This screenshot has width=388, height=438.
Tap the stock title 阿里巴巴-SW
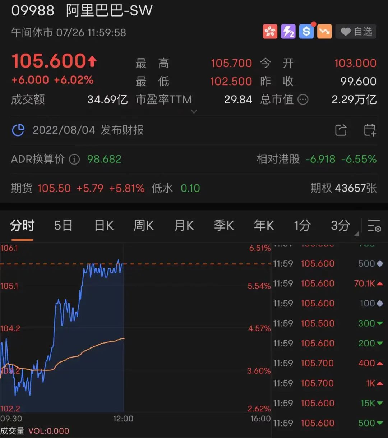coord(109,11)
